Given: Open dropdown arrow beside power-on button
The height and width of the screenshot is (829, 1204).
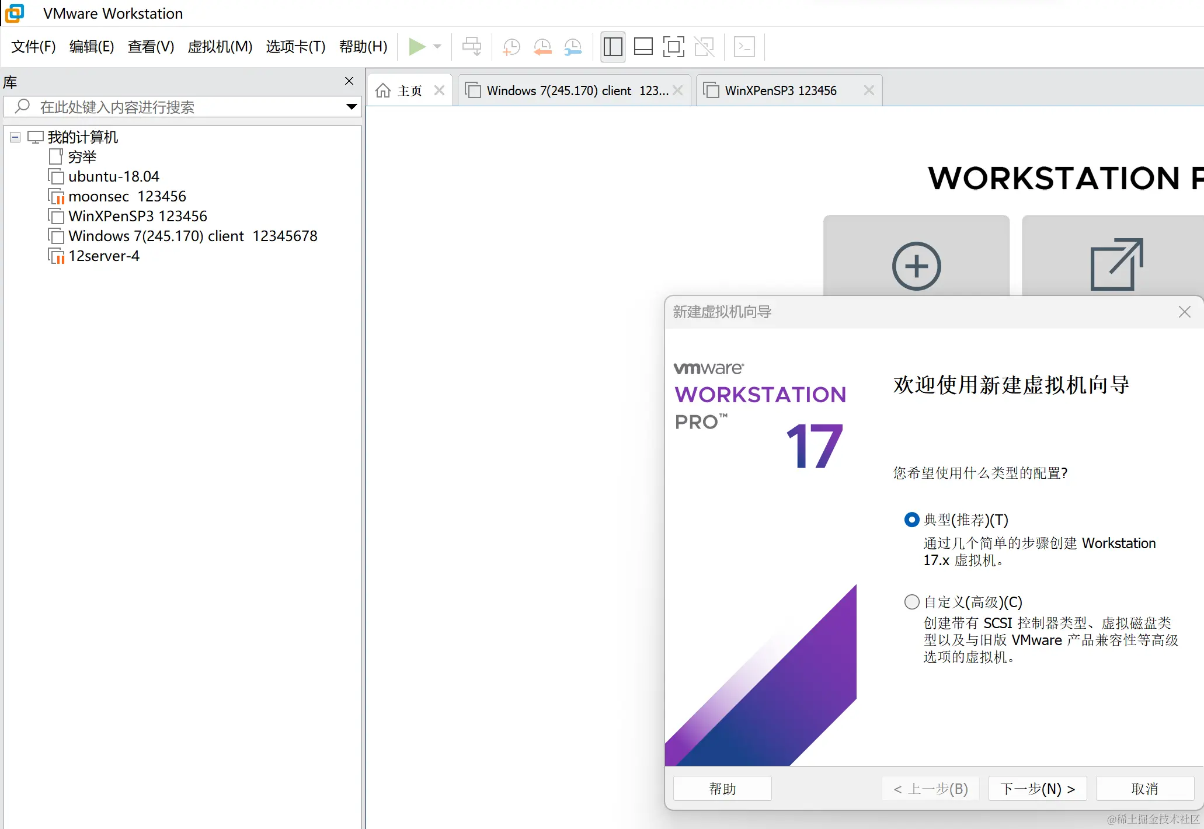Looking at the screenshot, I should coord(437,47).
